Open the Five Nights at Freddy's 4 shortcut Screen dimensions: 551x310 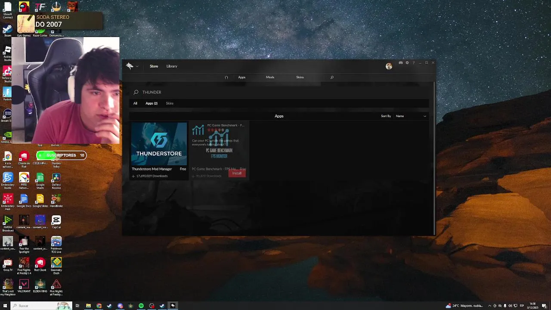pyautogui.click(x=24, y=267)
